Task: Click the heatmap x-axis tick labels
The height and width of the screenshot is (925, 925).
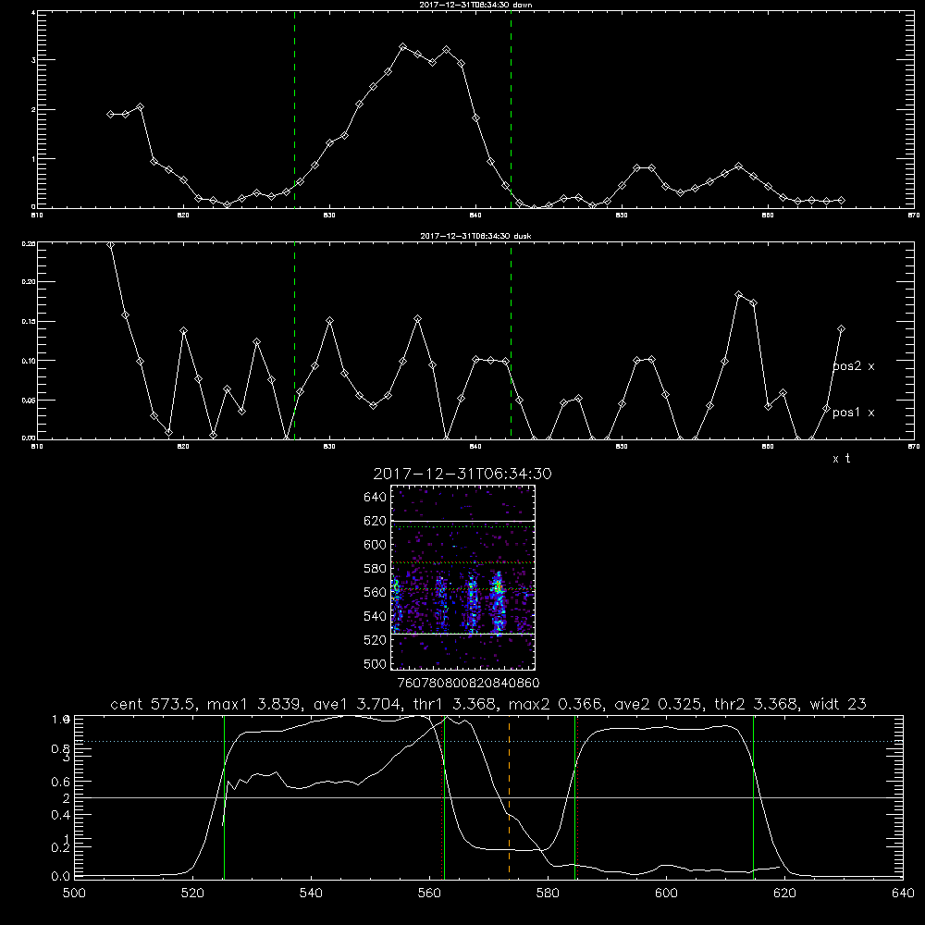Action: pos(468,684)
